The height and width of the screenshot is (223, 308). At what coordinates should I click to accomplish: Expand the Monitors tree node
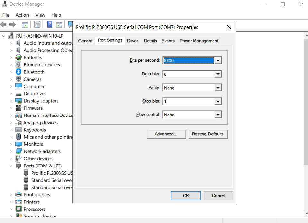[x=11, y=144]
